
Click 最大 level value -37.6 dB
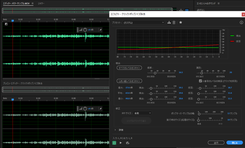point(129,88)
